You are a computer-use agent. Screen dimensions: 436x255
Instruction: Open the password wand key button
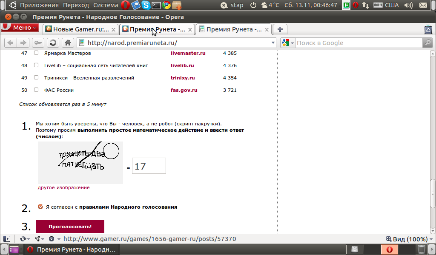38,43
